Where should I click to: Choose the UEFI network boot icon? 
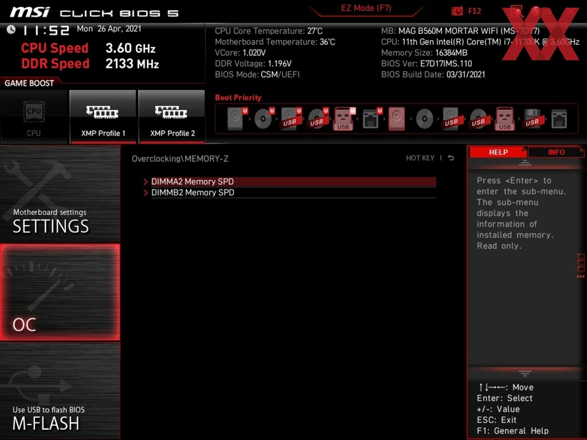(x=372, y=119)
